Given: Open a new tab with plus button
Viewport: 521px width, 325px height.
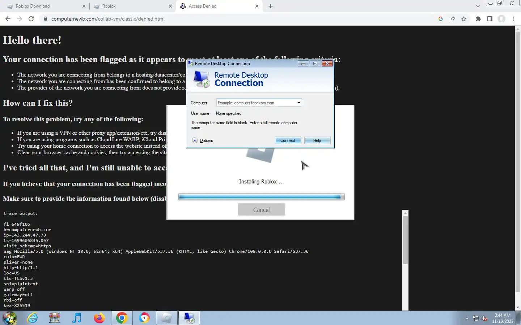Looking at the screenshot, I should 270,6.
